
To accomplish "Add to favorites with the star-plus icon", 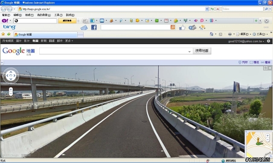I will click(9, 34).
